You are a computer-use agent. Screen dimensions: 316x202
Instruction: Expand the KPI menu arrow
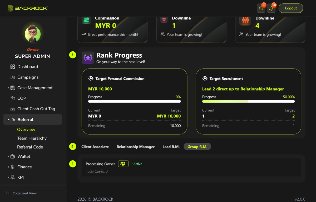(8, 178)
